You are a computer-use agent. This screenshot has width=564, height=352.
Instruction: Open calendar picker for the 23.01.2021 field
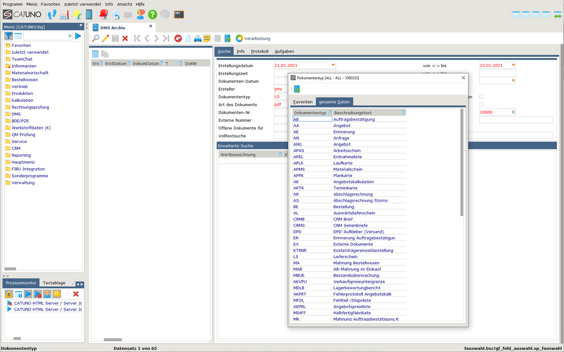(513, 65)
